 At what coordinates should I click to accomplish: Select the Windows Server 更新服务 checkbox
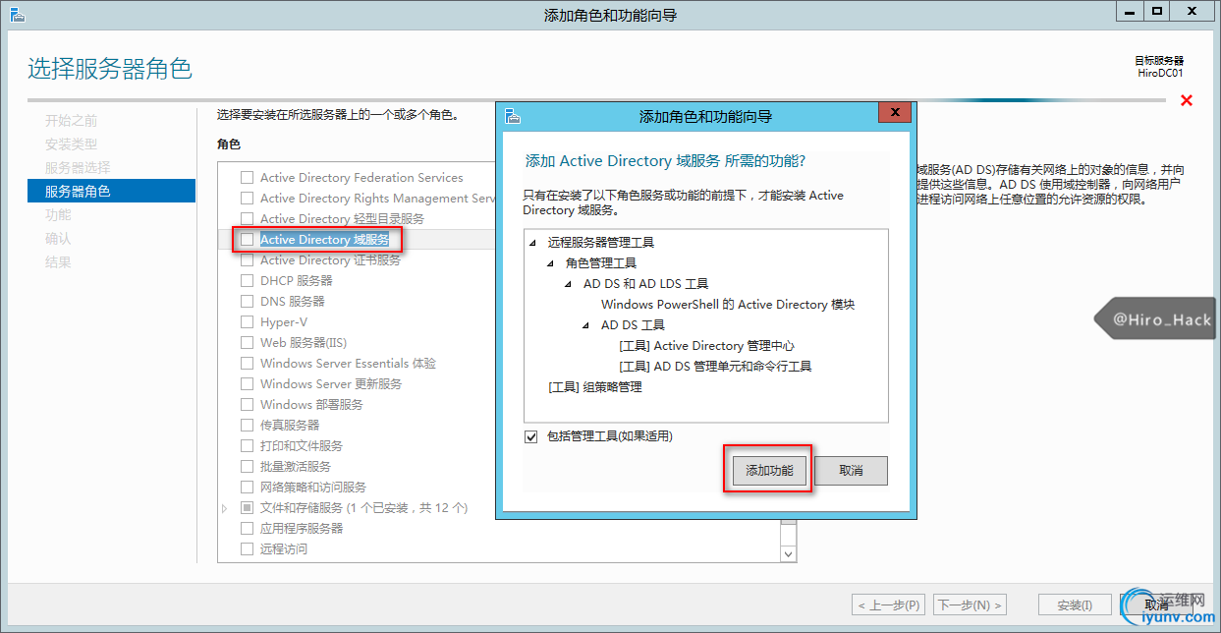pyautogui.click(x=248, y=384)
